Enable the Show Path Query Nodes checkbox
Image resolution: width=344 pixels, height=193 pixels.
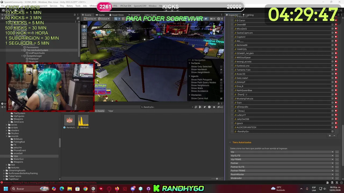(221, 83)
